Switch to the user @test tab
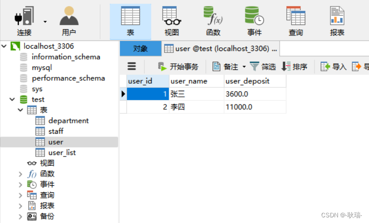Image resolution: width=369 pixels, height=223 pixels. tap(221, 49)
